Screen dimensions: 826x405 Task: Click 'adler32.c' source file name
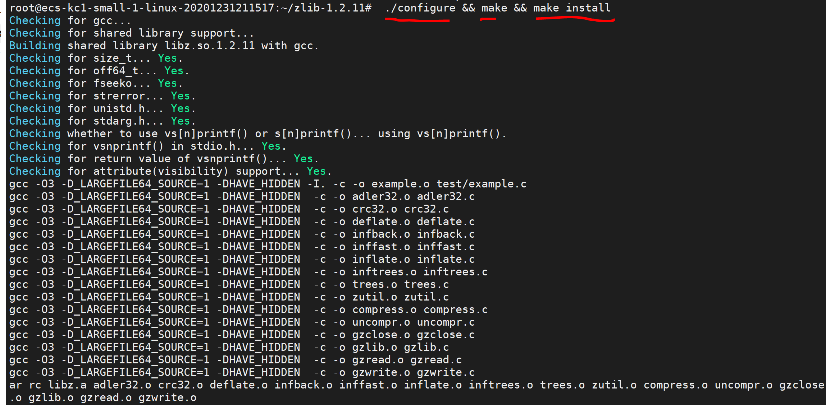(x=446, y=196)
